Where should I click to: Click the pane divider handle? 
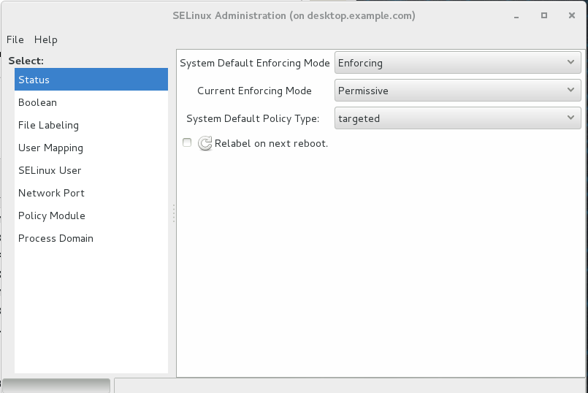174,213
